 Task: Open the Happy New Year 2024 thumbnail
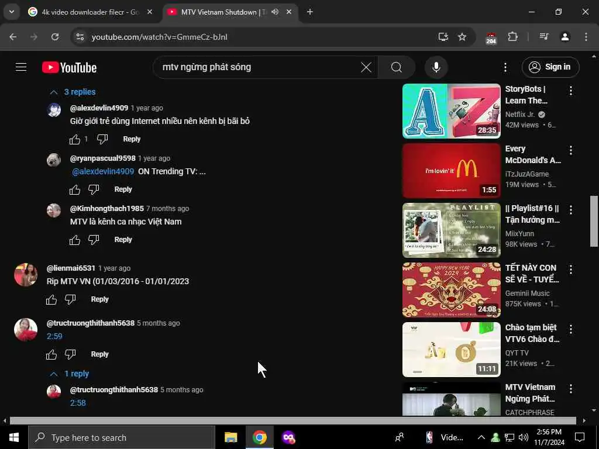(451, 290)
